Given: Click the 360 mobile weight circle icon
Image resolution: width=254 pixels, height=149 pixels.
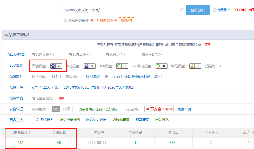Looking at the screenshot, I should pos(158,66).
